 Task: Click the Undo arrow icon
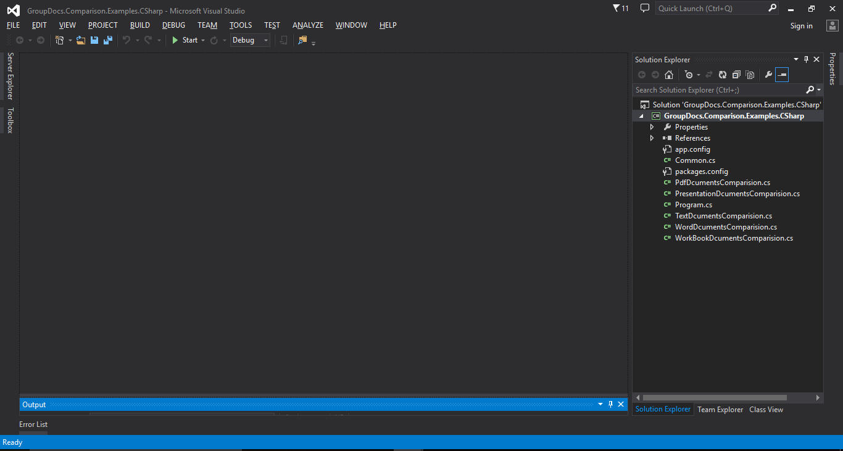127,40
